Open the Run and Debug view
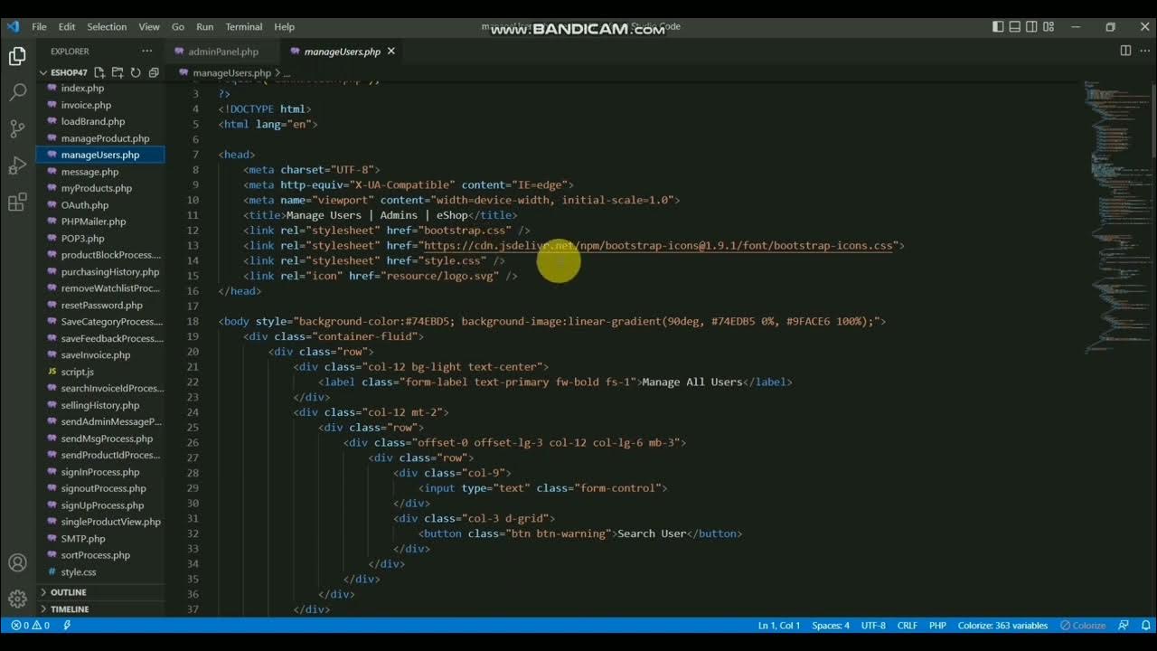Viewport: 1157px width, 651px height. coord(17,165)
